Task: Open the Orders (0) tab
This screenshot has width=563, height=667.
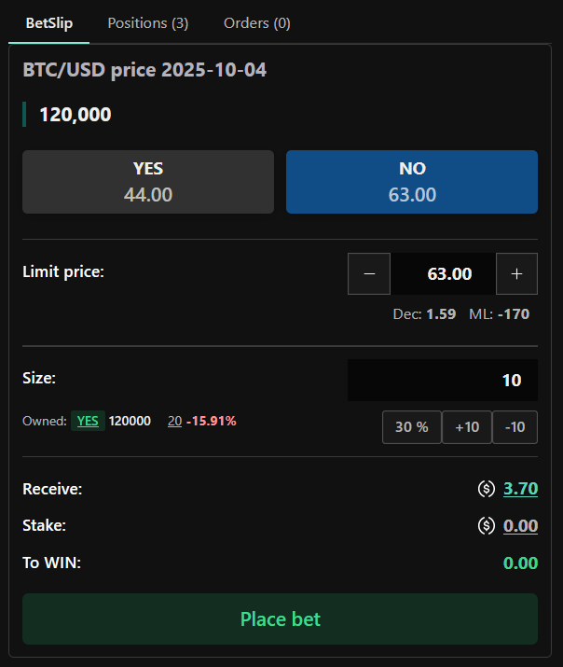Action: coord(257,23)
